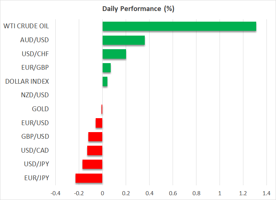276x200 pixels.
Task: Select the USD/CHF green bar
Action: click(114, 54)
